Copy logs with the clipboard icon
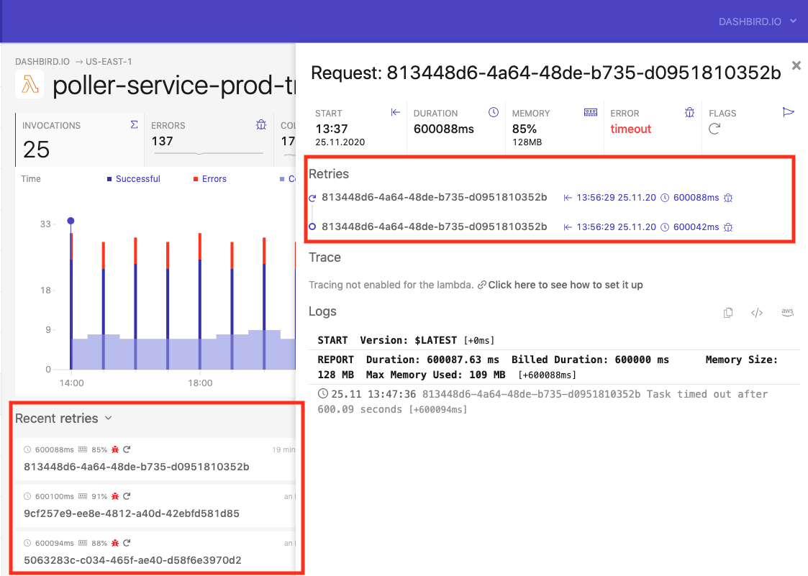The height and width of the screenshot is (576, 808). [x=728, y=313]
